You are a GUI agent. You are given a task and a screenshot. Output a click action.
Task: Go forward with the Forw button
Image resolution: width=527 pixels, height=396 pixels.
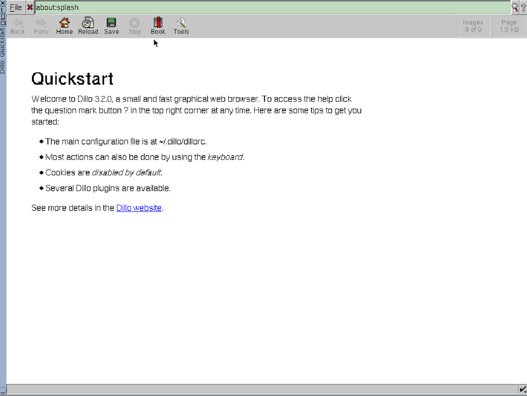[41, 27]
